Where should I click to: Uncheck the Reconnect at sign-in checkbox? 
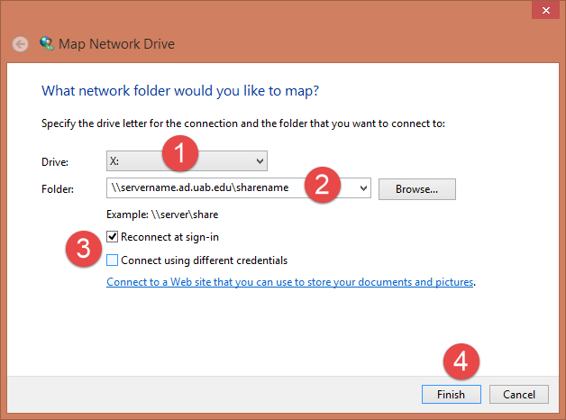point(113,237)
